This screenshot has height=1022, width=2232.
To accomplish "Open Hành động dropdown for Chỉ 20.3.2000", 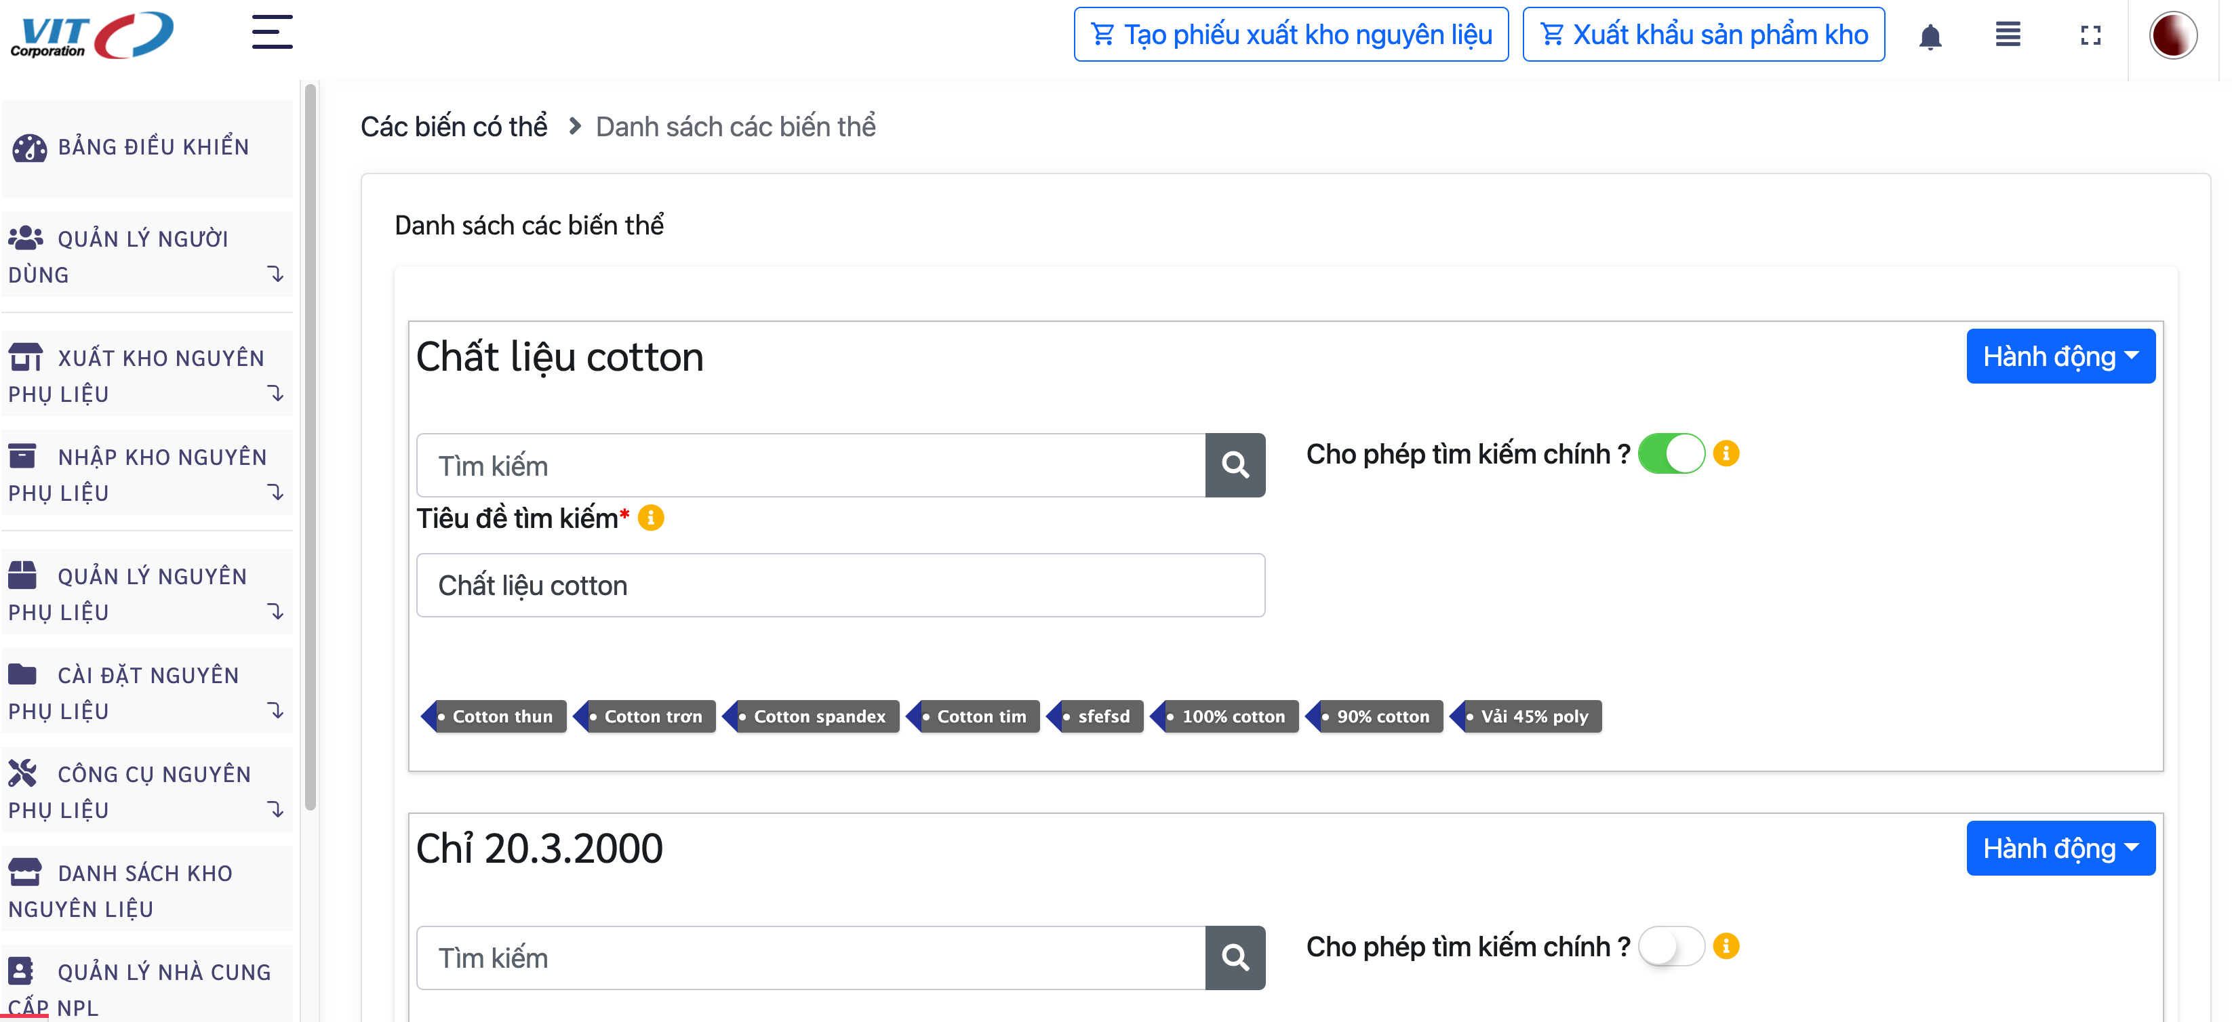I will pos(2060,848).
